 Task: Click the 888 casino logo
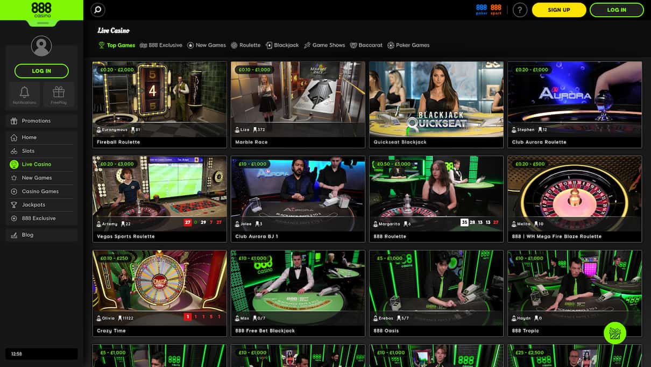(x=41, y=10)
